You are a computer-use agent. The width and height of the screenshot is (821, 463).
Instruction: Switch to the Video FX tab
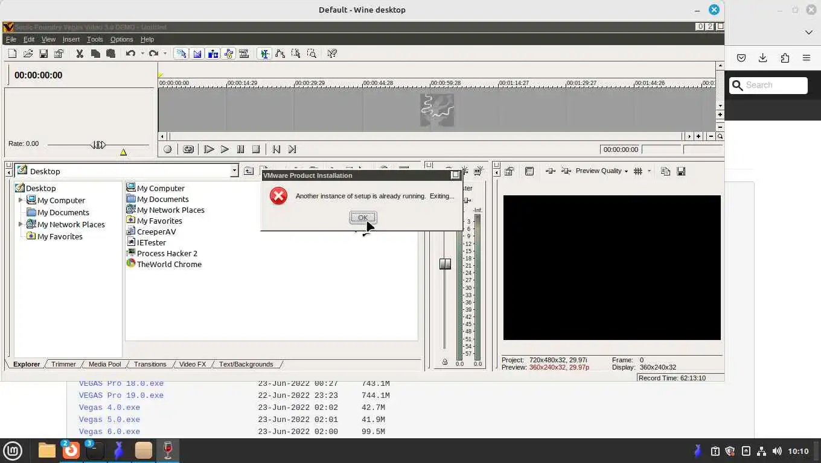[193, 364]
